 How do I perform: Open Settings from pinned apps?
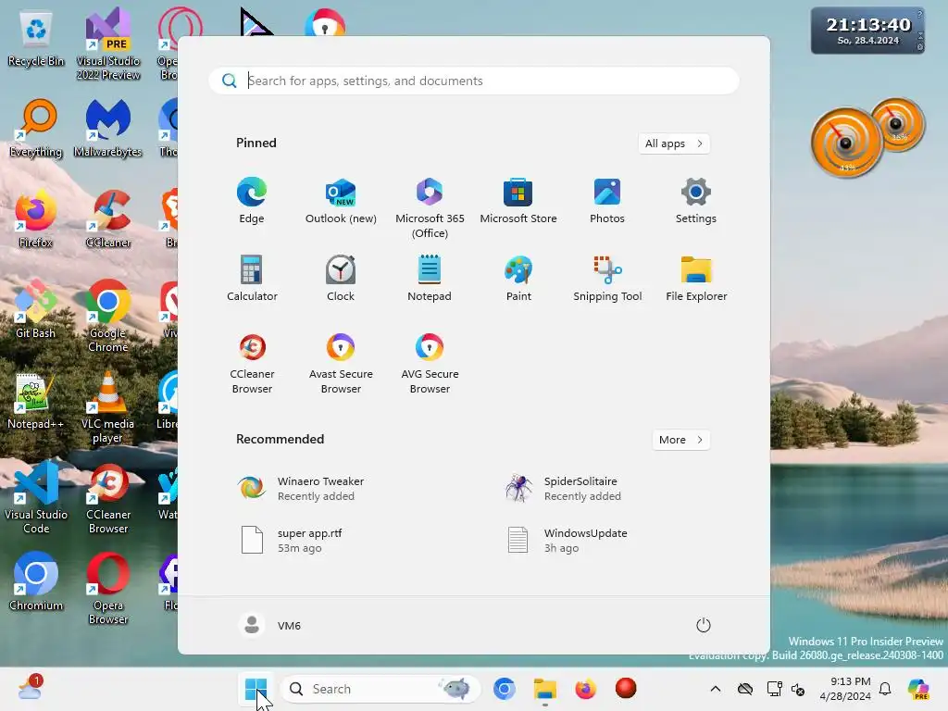pyautogui.click(x=696, y=201)
